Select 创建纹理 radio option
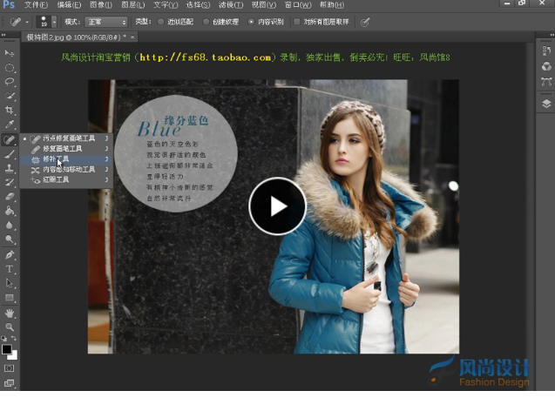The image size is (555, 411). [x=220, y=22]
